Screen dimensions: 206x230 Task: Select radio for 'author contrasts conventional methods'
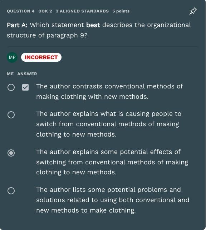11,87
